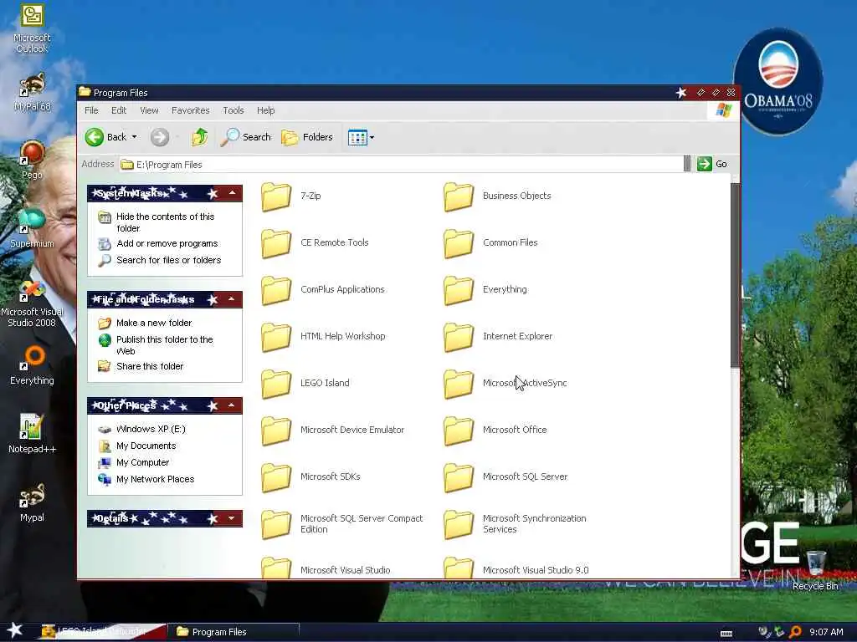Go to My Documents in Other Places
This screenshot has height=642, width=857.
pyautogui.click(x=146, y=446)
